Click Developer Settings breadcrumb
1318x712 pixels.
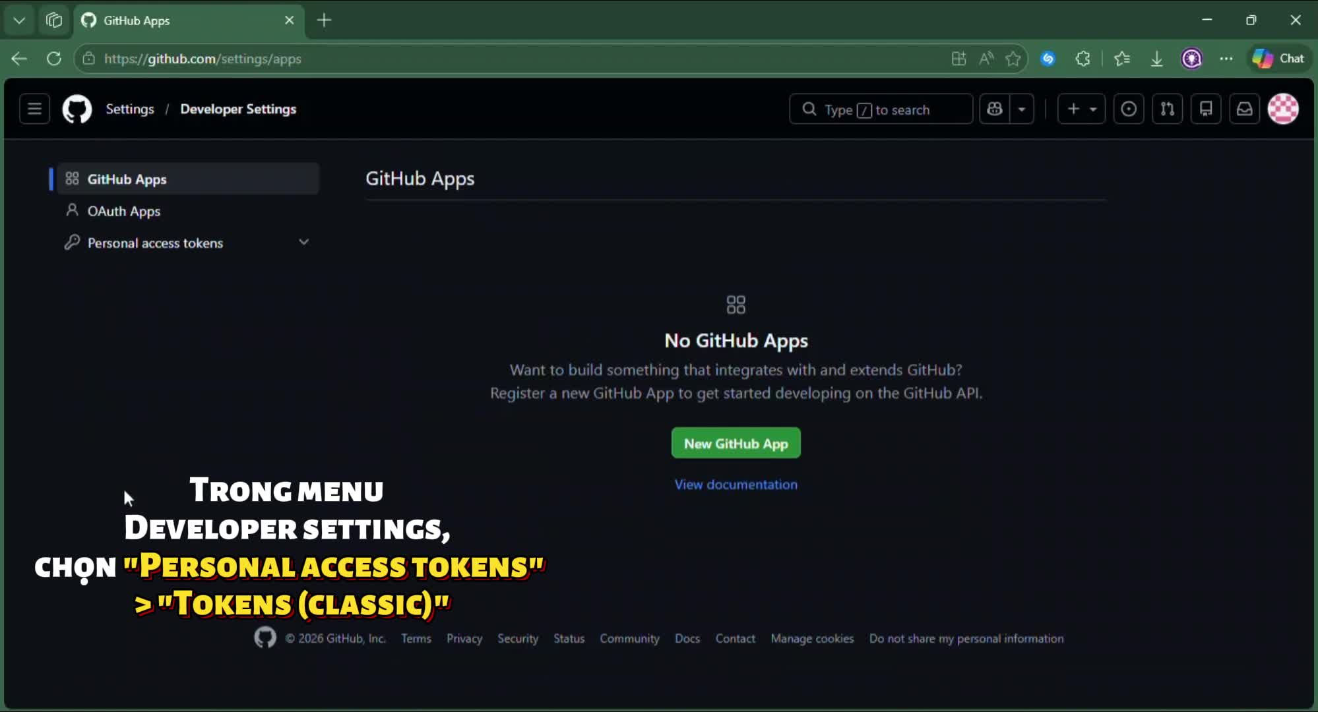[x=238, y=109]
